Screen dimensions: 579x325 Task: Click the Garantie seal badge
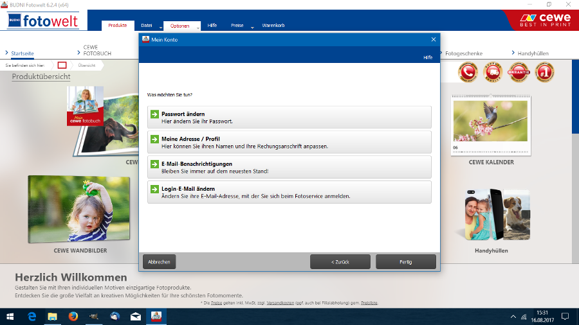pyautogui.click(x=519, y=73)
